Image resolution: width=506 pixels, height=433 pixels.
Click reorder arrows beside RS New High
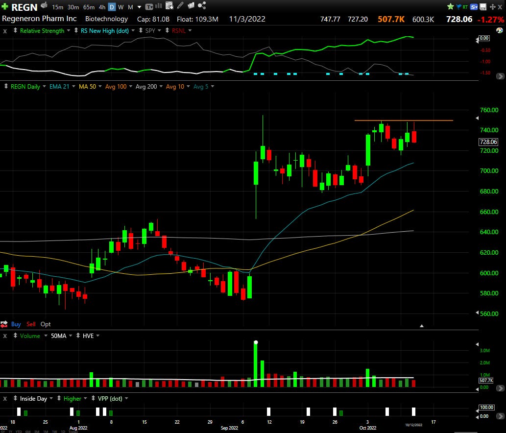point(76,30)
